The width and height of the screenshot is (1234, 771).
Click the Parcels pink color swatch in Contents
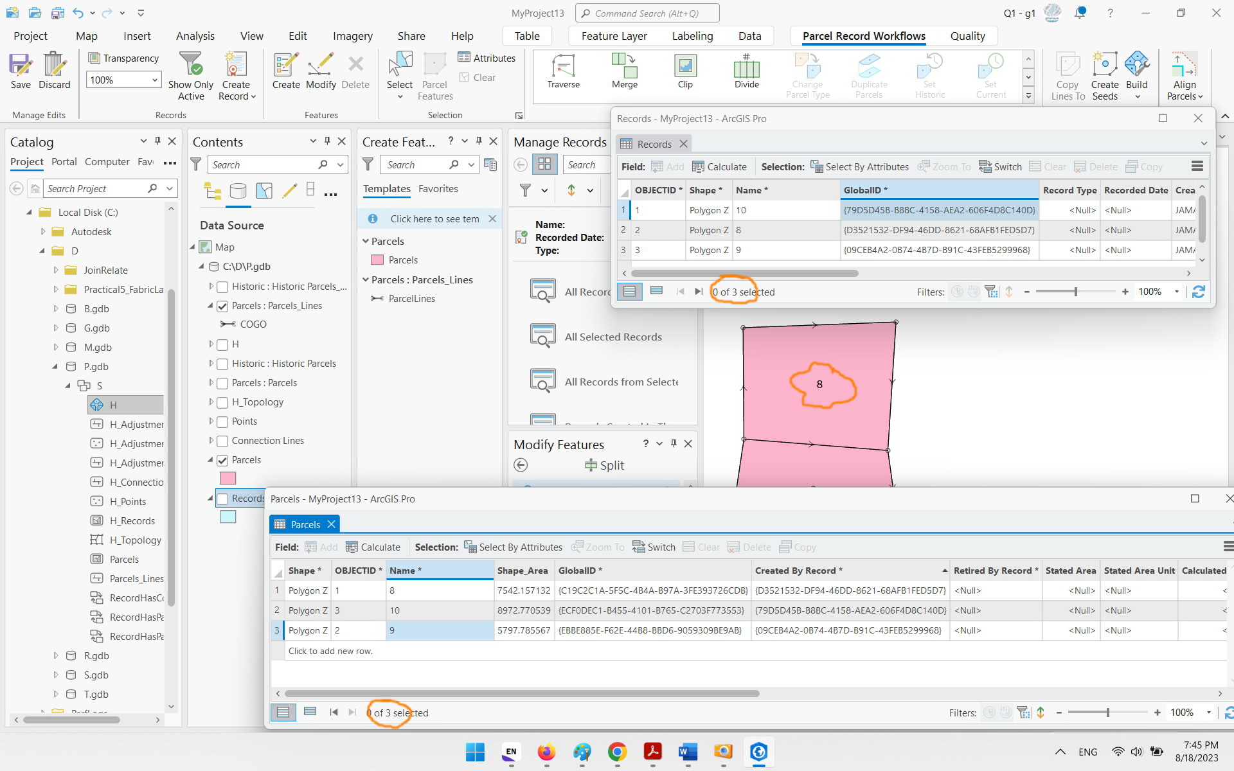[x=228, y=478]
